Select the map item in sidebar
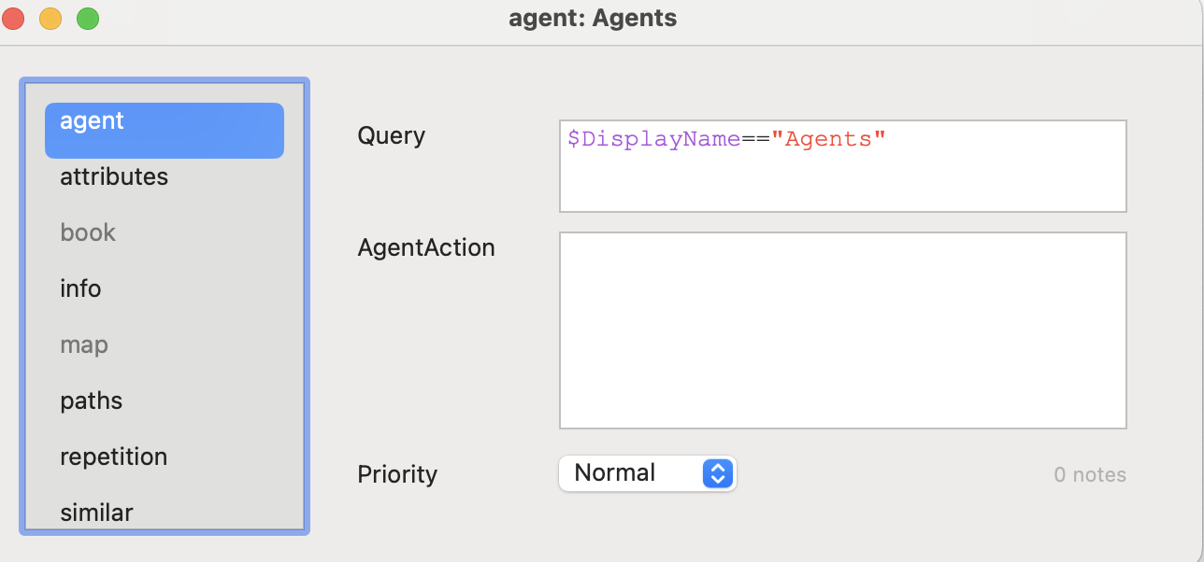1204x562 pixels. pyautogui.click(x=84, y=344)
